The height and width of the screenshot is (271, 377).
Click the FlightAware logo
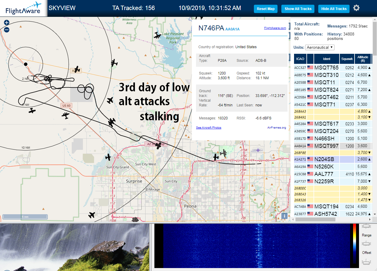(24, 8)
